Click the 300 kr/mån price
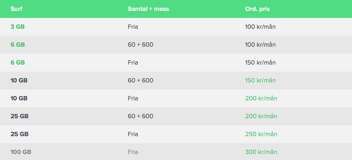 pos(261,152)
